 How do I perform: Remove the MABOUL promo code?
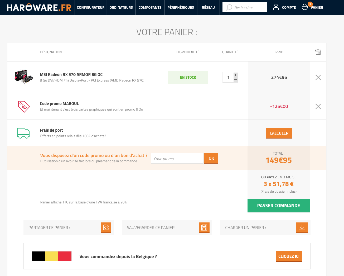click(x=318, y=106)
